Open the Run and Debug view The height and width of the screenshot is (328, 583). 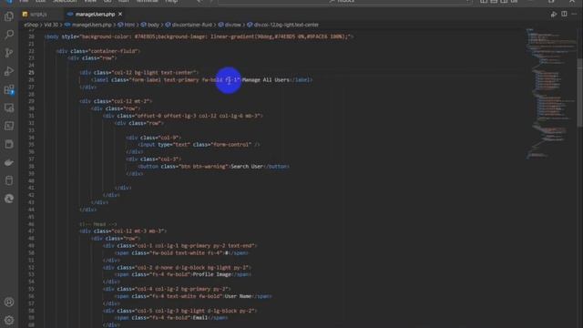(x=9, y=71)
